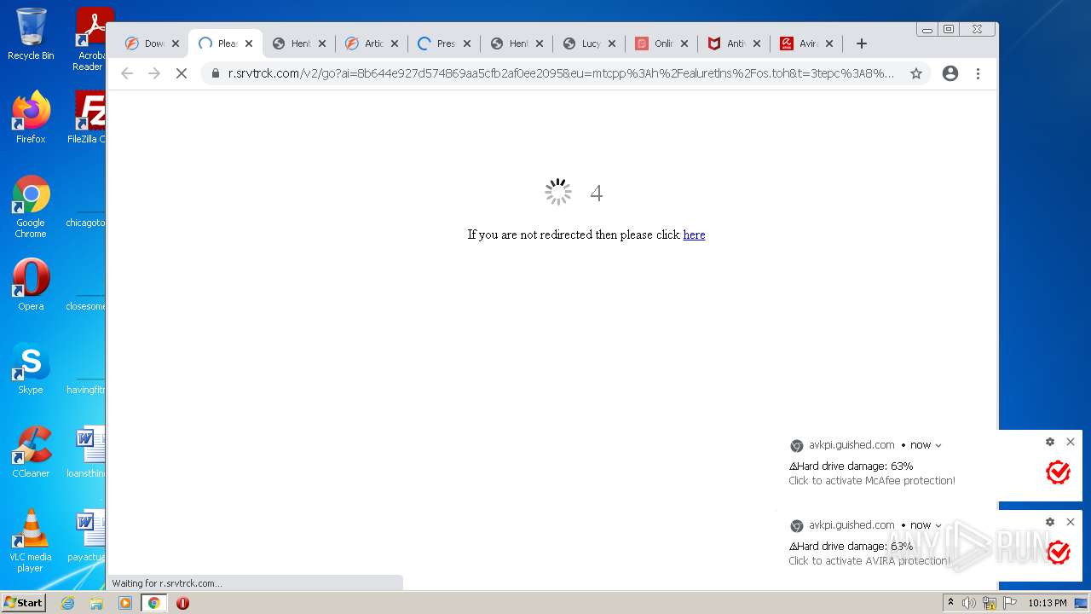This screenshot has height=614, width=1091.
Task: Open the Recycle Bin desktop icon
Action: [x=31, y=34]
